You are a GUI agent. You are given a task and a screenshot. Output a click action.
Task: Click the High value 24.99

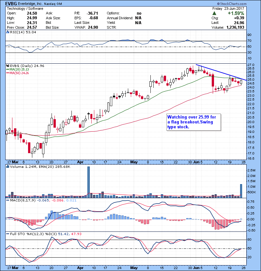tap(32, 18)
